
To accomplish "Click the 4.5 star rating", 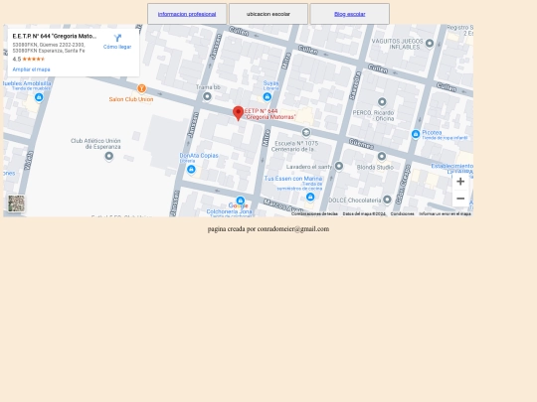I will coord(29,60).
